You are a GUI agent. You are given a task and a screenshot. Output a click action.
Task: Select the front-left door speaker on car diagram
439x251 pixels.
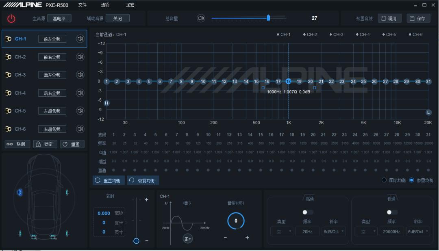pos(20,192)
